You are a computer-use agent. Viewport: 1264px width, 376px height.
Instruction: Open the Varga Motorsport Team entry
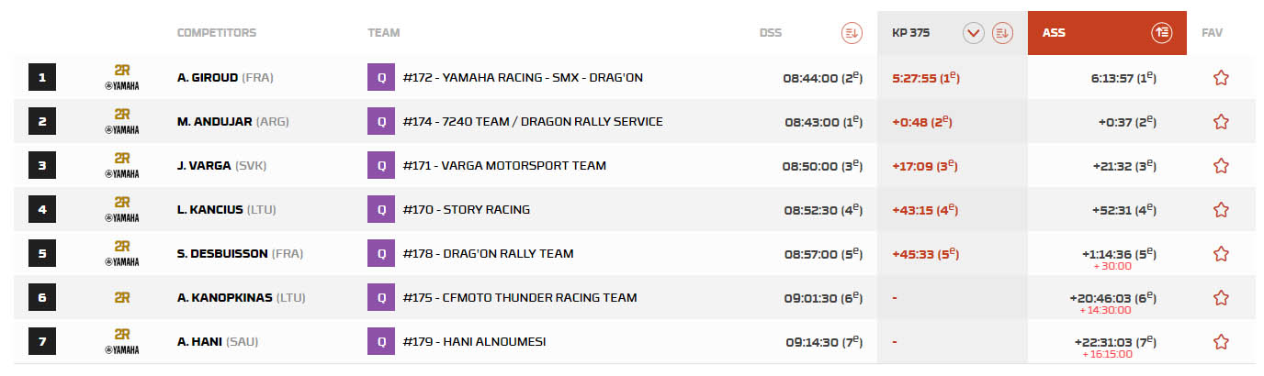point(504,166)
